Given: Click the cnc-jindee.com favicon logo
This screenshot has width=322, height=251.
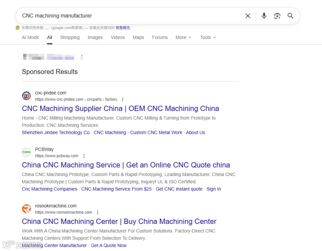Looking at the screenshot, I should pyautogui.click(x=26, y=96).
